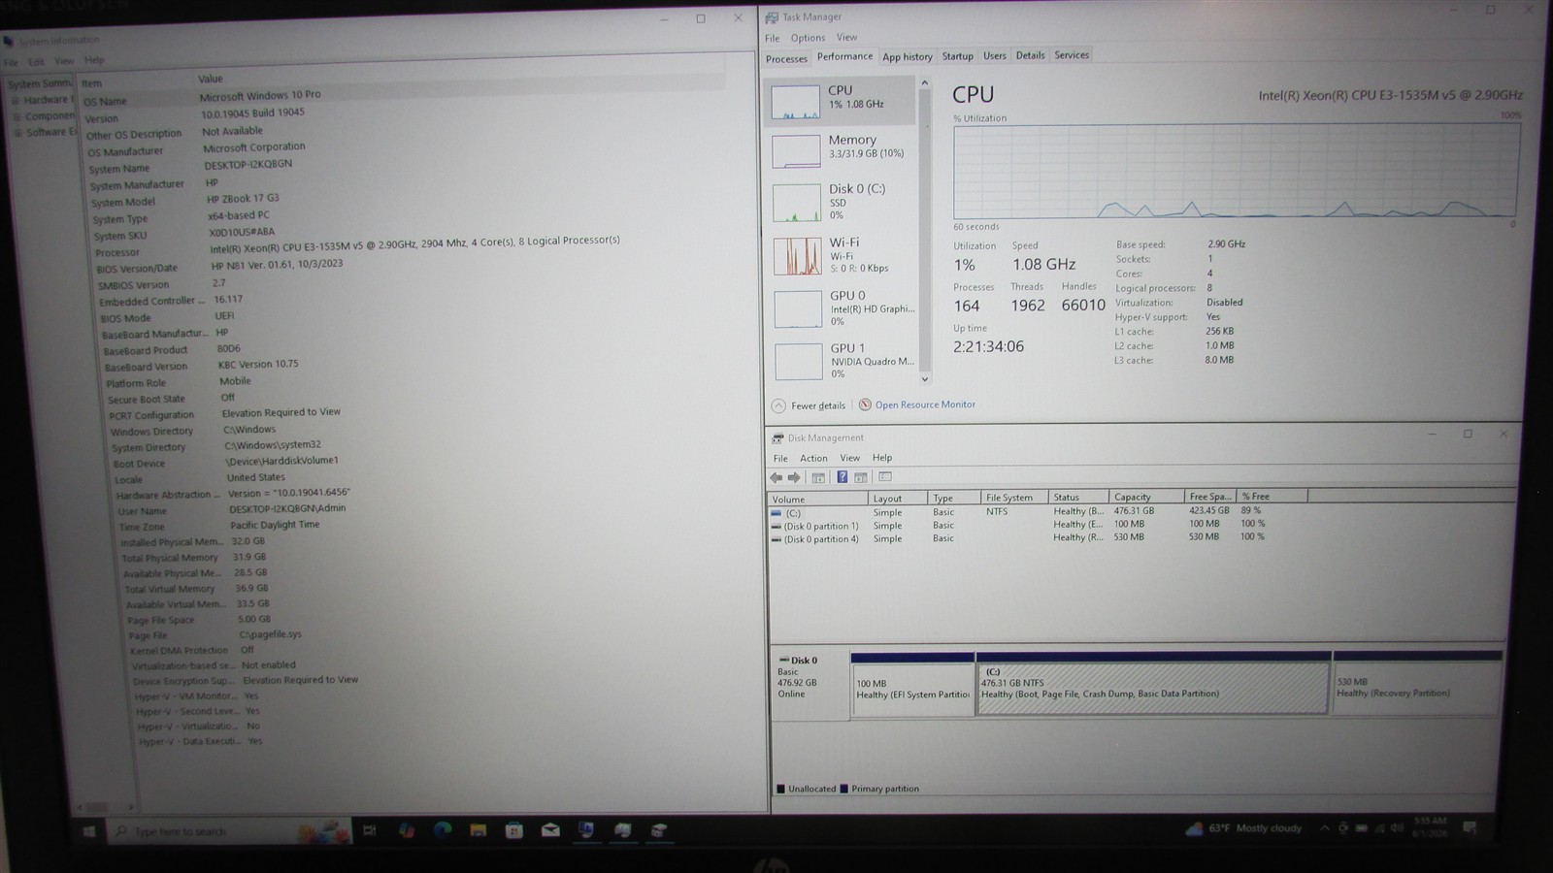
Task: Click Show/Hide Console Tree icon in Disk Management
Action: tap(818, 477)
